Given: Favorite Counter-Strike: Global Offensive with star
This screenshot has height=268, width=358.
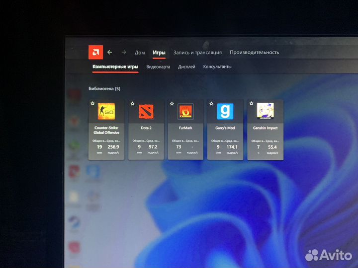Looking at the screenshot, I should click(x=92, y=103).
